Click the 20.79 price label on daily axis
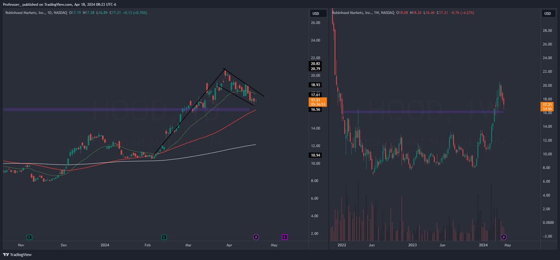Image resolution: width=560 pixels, height=260 pixels. click(315, 69)
